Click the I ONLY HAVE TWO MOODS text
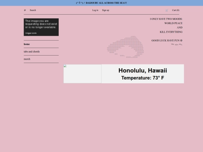The image size is (203, 152). (166, 19)
